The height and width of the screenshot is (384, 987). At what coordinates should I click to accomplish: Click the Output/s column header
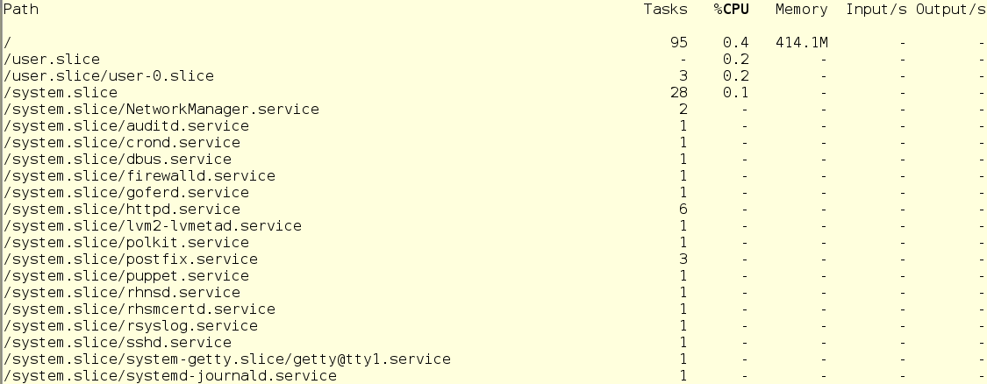(950, 10)
